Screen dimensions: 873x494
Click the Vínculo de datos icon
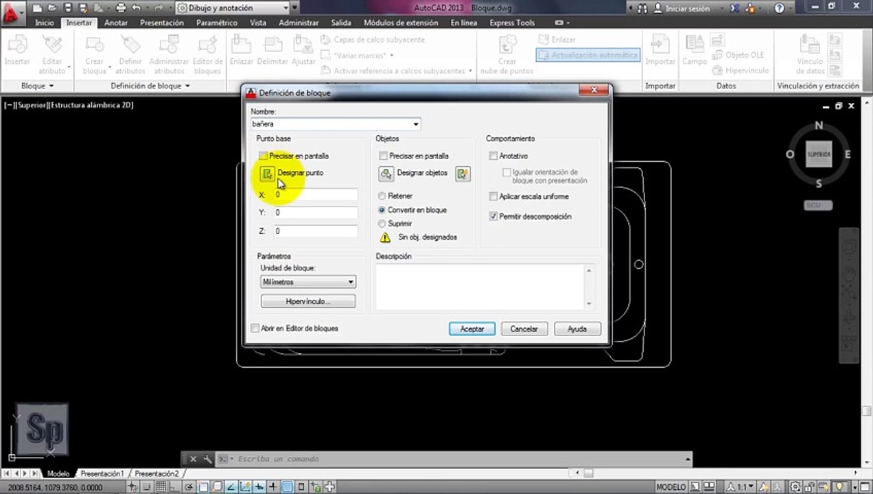point(811,45)
